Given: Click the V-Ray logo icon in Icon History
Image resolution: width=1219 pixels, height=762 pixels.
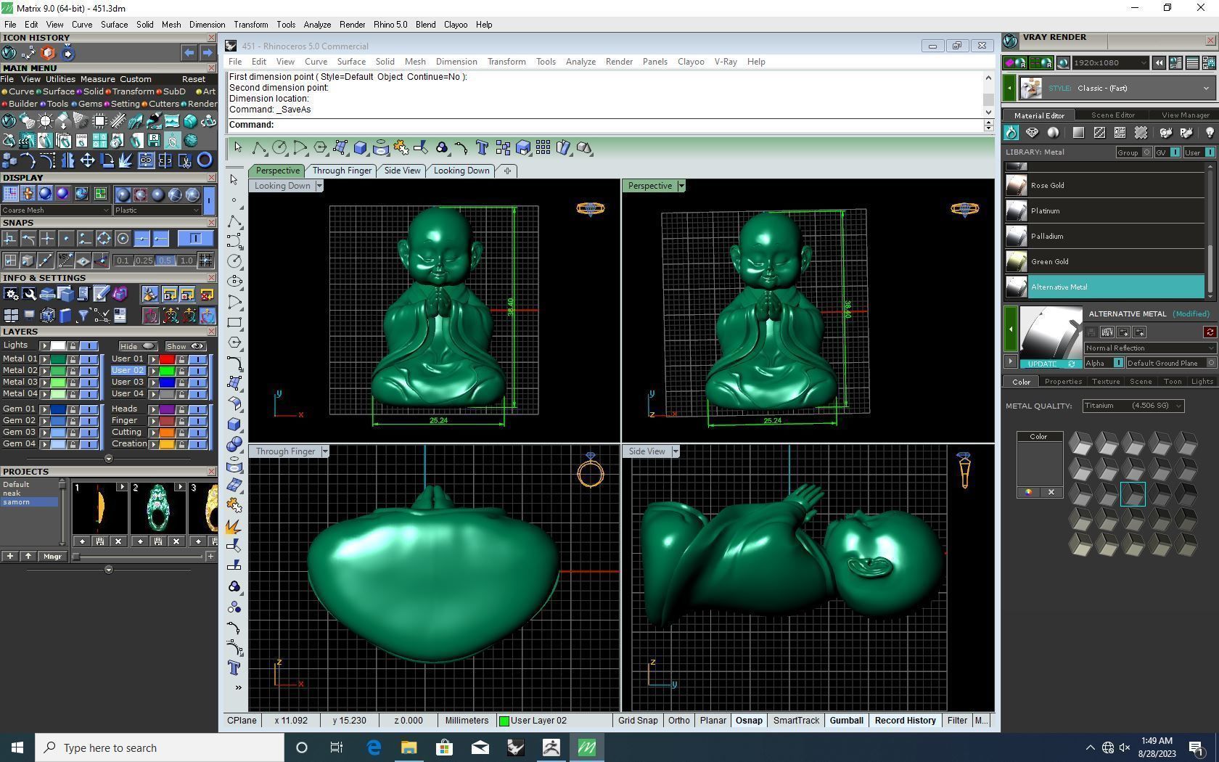Looking at the screenshot, I should point(9,53).
